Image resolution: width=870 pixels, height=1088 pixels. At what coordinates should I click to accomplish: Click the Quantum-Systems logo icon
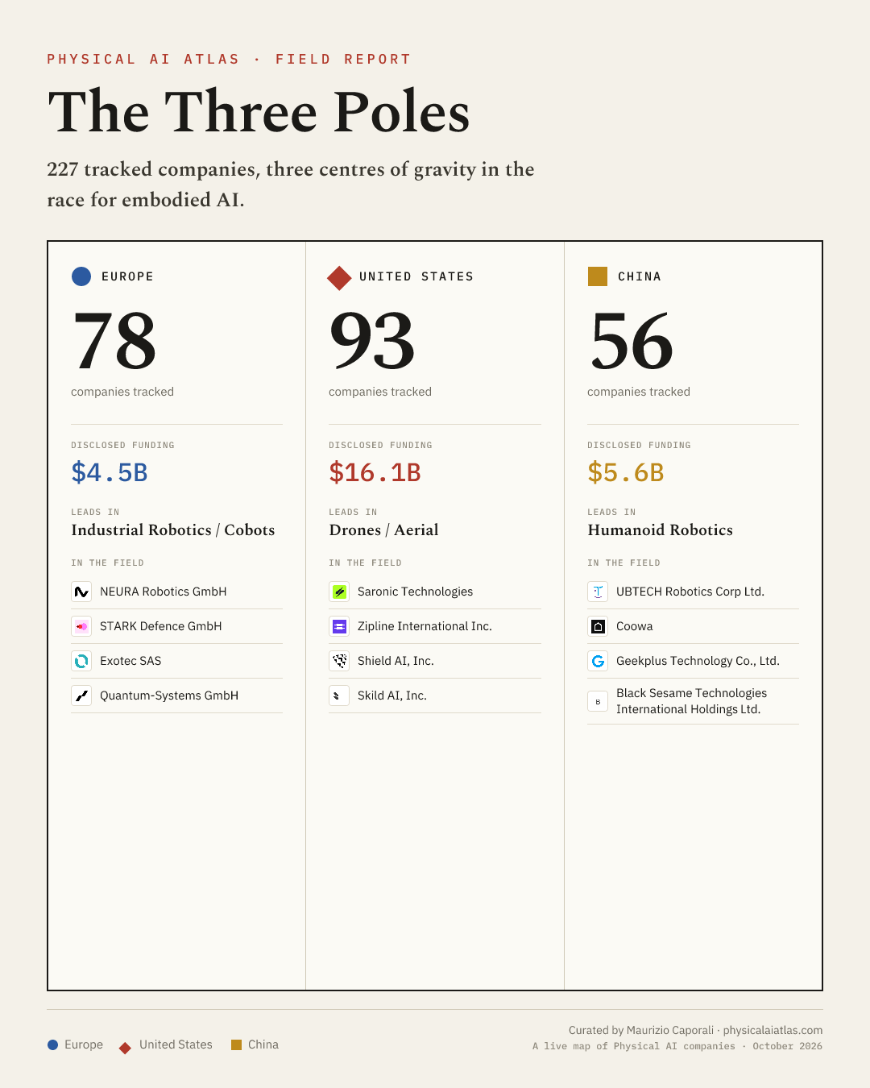point(81,696)
